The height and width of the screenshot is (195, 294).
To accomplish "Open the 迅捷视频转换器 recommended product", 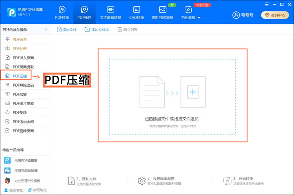I will click(26, 171).
